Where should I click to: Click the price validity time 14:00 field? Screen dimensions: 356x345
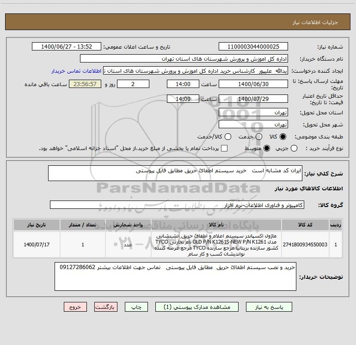183,99
